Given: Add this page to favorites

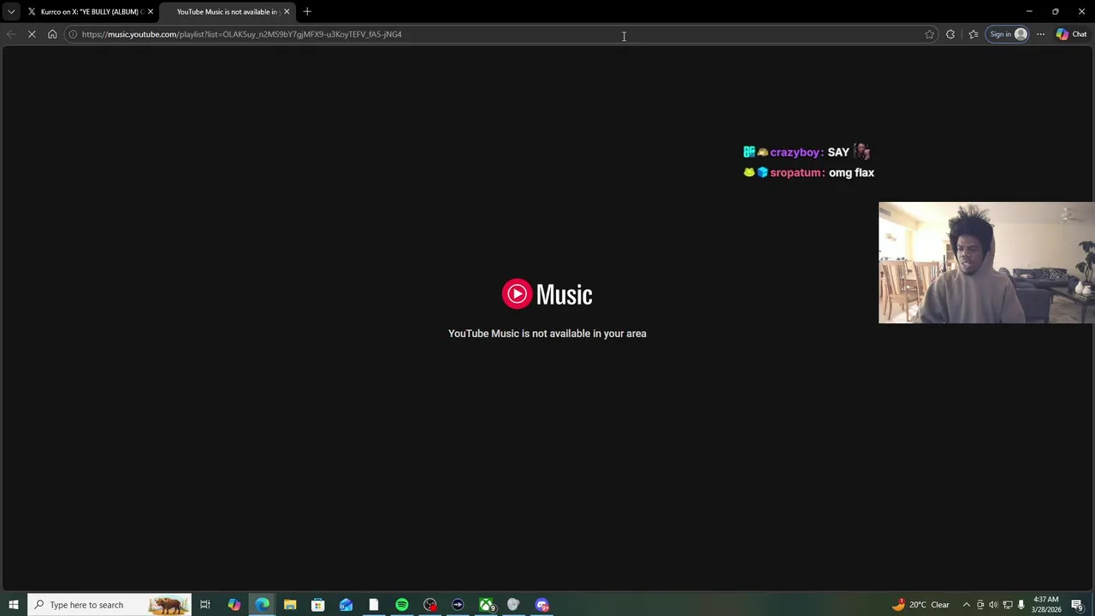Looking at the screenshot, I should (x=930, y=34).
